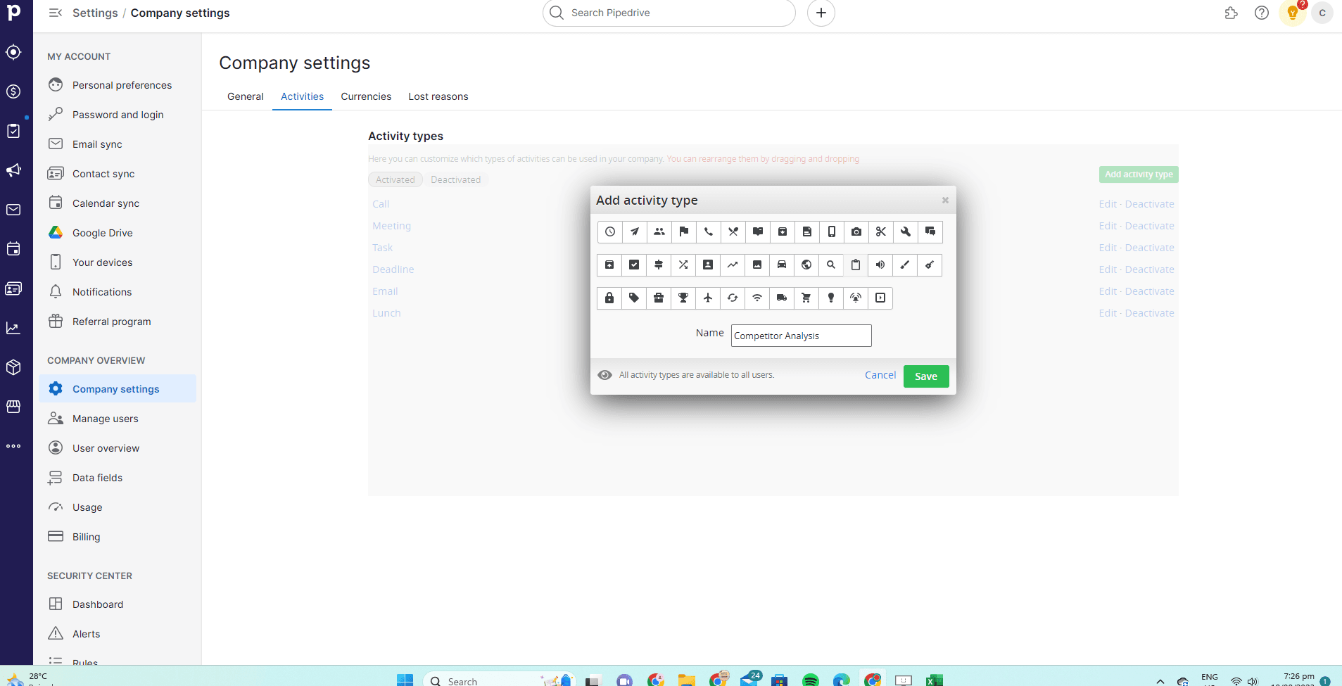This screenshot has width=1342, height=686.
Task: Pick the trending line chart icon
Action: [733, 265]
